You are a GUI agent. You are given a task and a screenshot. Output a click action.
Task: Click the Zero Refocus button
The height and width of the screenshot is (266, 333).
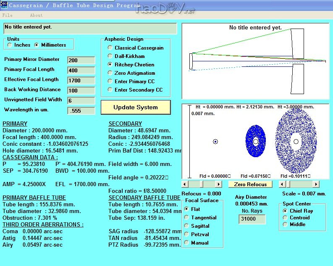tap(251, 184)
